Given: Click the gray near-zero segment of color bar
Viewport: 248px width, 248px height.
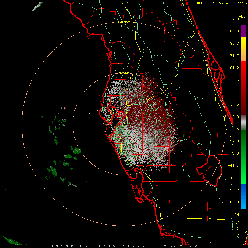Looking at the screenshot, I should click(243, 123).
